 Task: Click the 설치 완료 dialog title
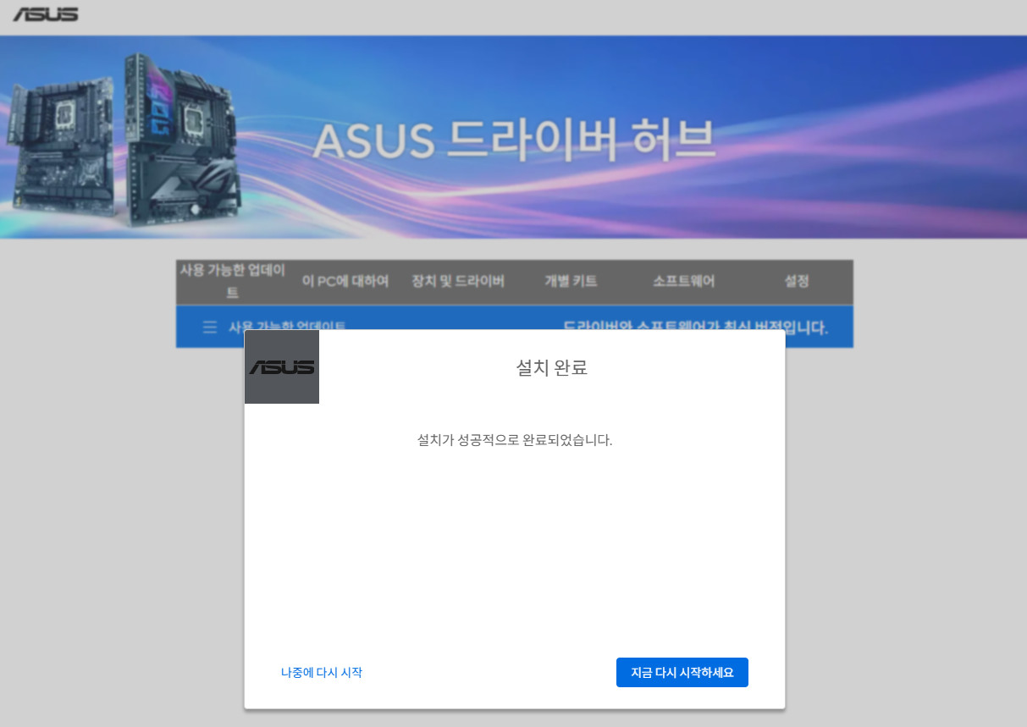click(x=552, y=367)
